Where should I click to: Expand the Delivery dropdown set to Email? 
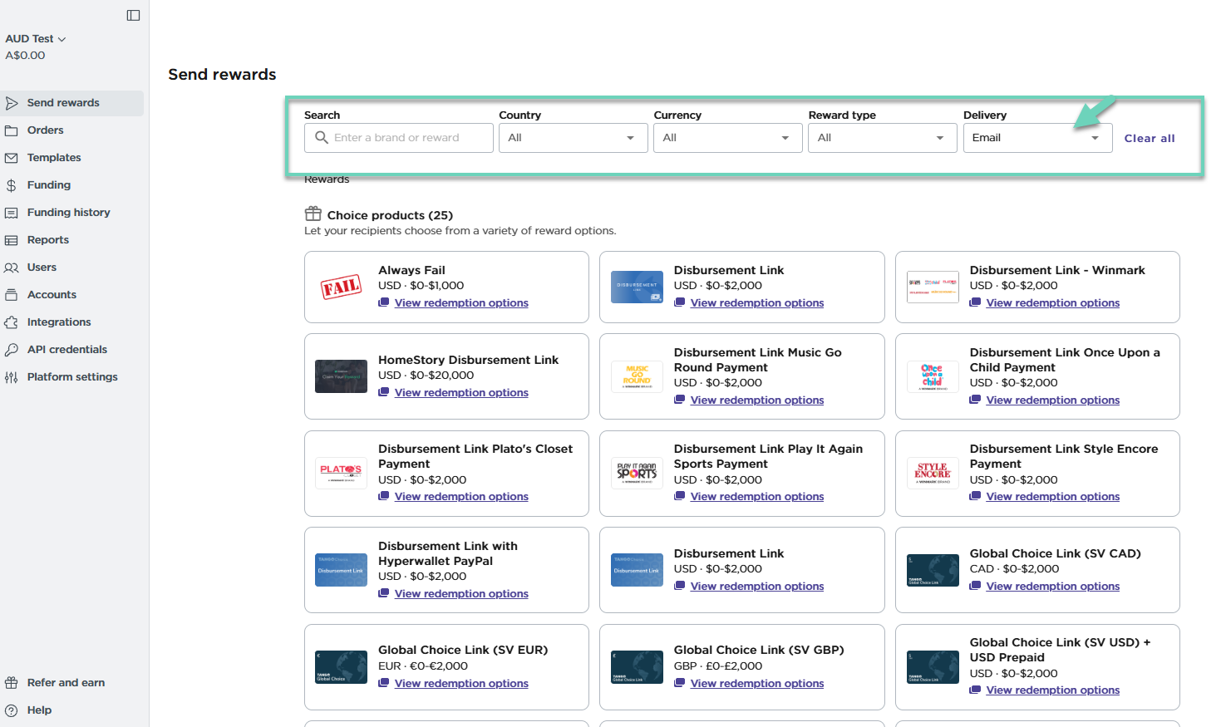click(1036, 138)
